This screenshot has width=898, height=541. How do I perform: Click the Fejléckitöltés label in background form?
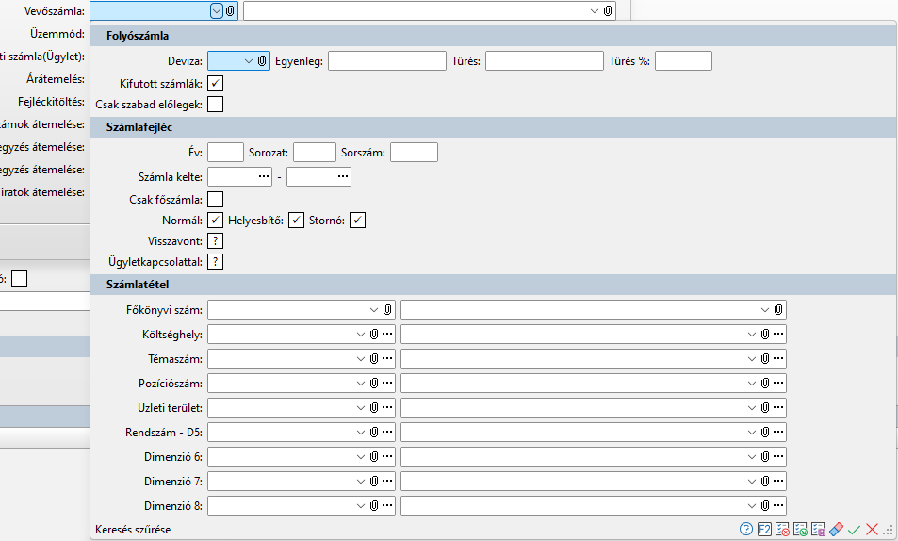(x=51, y=102)
